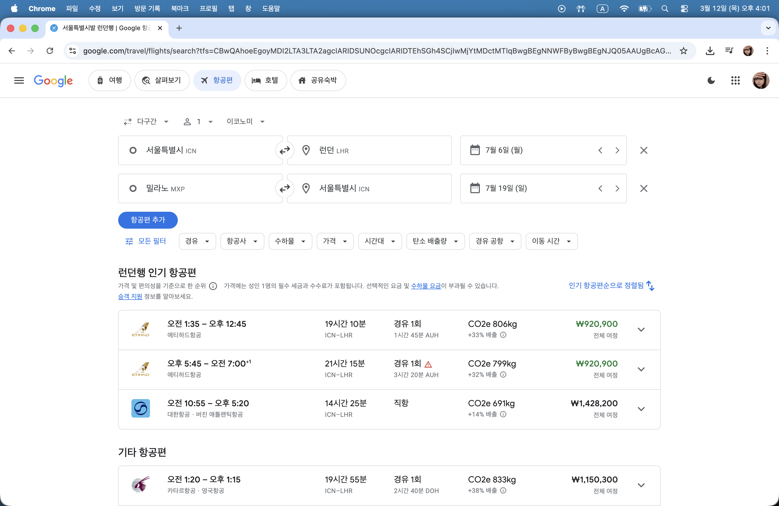The image size is (779, 506).
Task: Switch to the 호텔 tab
Action: [x=265, y=80]
